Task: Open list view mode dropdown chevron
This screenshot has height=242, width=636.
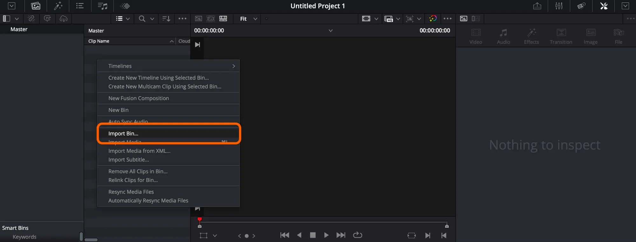Action: (x=128, y=19)
